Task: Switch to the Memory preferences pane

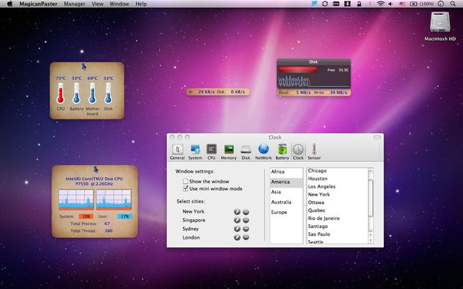Action: tap(228, 152)
